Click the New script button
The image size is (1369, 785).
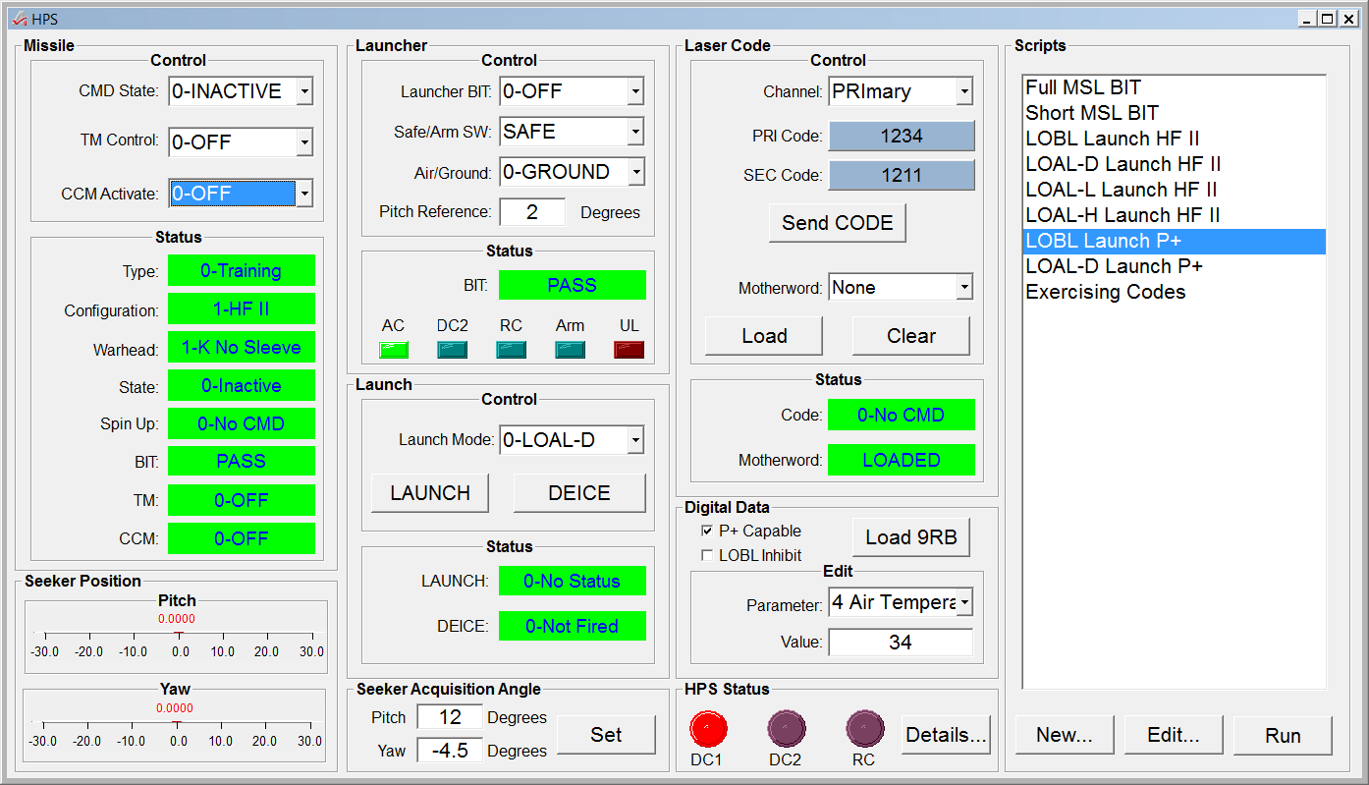[1064, 736]
